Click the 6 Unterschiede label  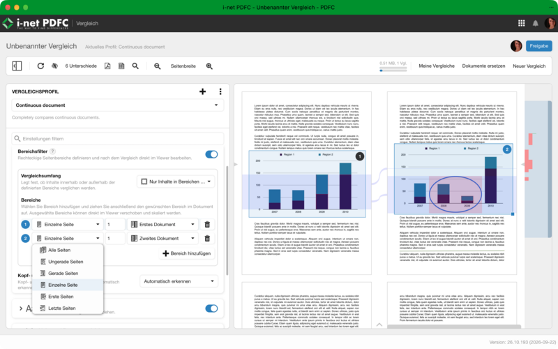tap(81, 66)
